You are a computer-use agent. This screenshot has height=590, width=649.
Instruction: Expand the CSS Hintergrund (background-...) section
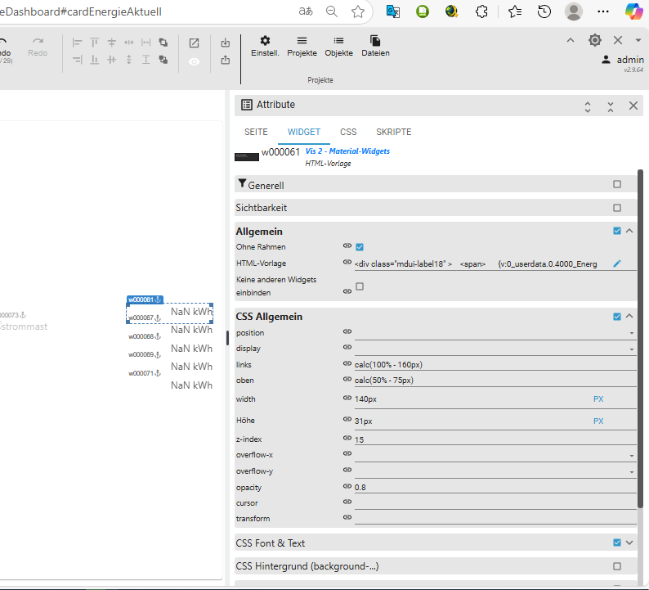[x=307, y=566]
